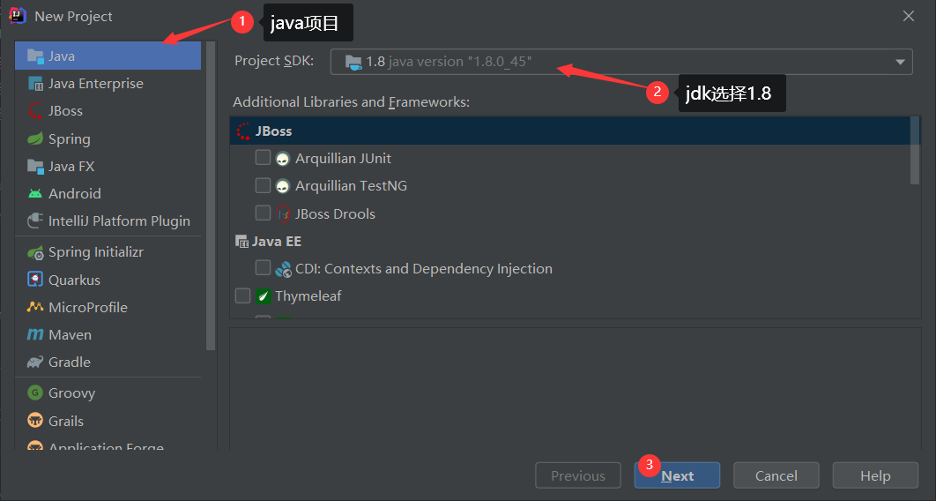Click the Spring label in sidebar
The image size is (936, 501).
70,139
